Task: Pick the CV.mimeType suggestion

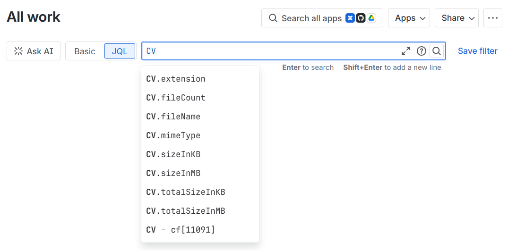Action: [x=200, y=135]
